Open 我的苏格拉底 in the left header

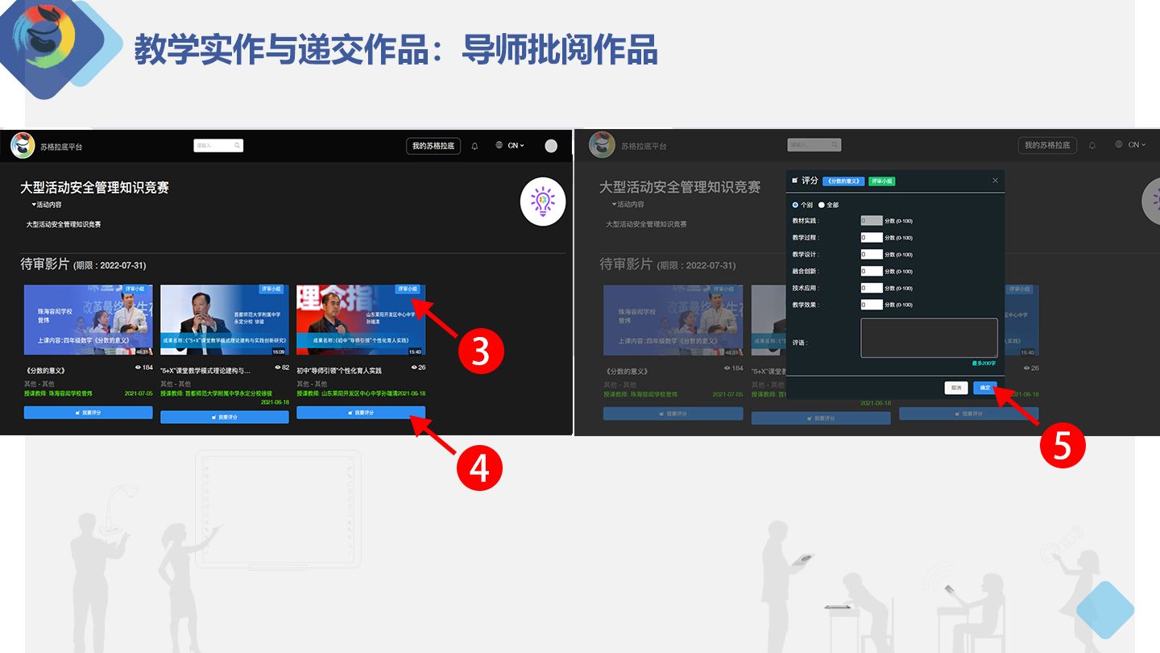coord(433,146)
